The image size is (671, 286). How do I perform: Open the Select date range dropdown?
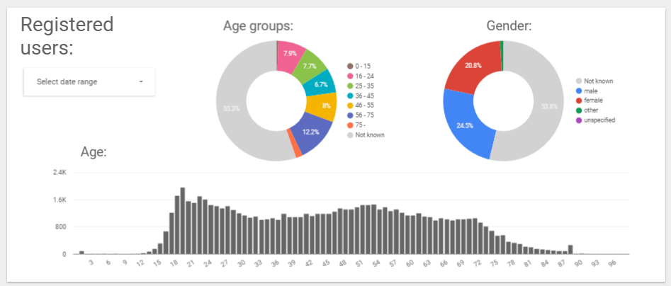point(89,81)
